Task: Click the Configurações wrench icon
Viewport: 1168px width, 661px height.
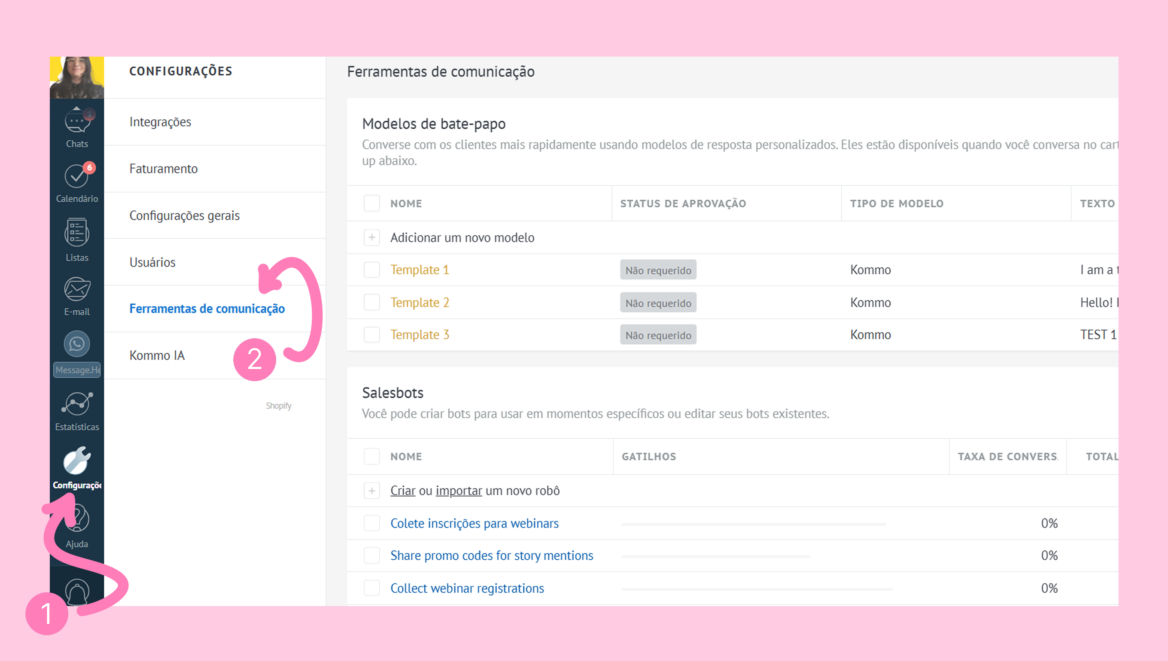Action: 77,461
